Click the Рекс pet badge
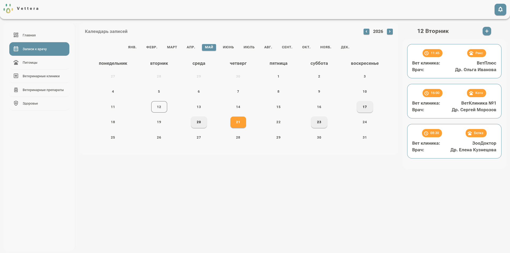 [x=477, y=53]
